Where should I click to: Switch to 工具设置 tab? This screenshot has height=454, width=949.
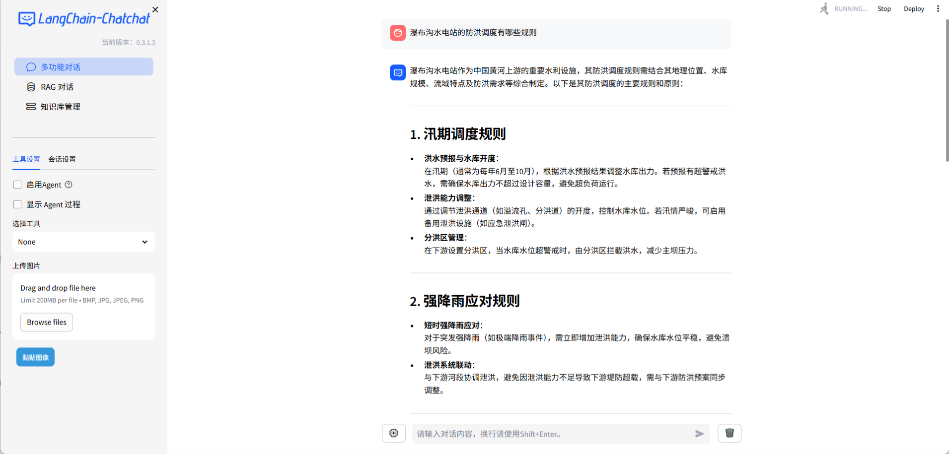point(26,159)
